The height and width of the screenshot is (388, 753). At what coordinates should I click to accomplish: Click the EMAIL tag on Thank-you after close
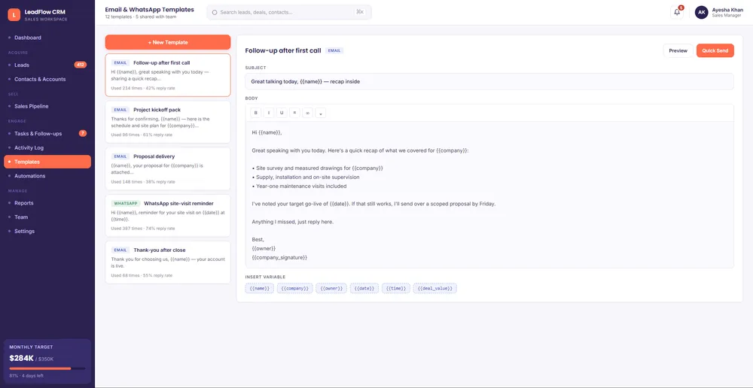(120, 250)
